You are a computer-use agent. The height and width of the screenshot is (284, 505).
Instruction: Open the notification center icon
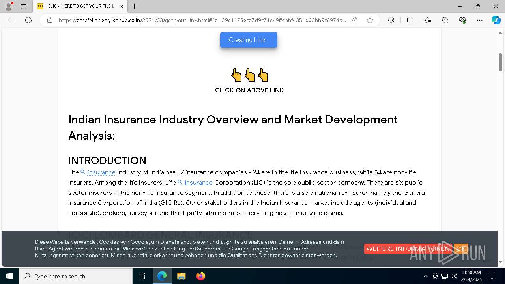point(492,276)
